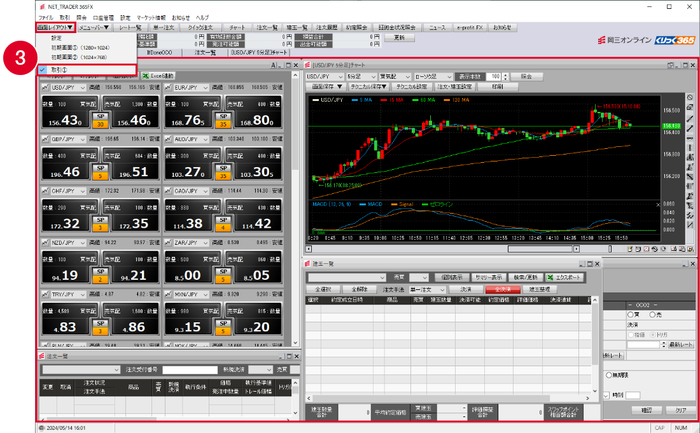Screen dimensions: 700x433
Task: Open the 買気配 price type dropdown
Action: [x=395, y=77]
